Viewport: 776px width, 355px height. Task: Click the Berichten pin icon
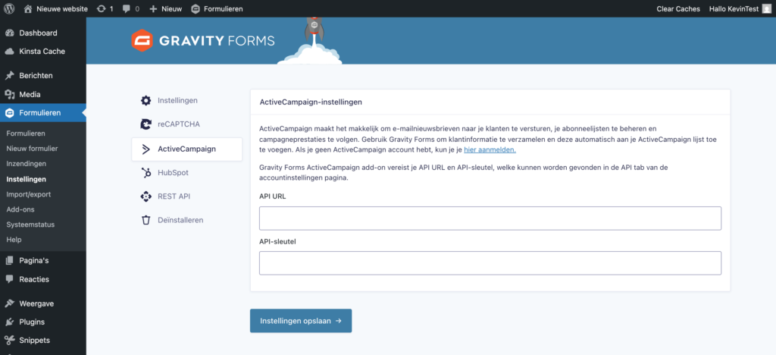[x=9, y=76]
